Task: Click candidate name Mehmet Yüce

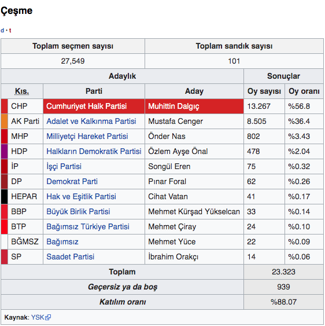Action: tap(172, 241)
